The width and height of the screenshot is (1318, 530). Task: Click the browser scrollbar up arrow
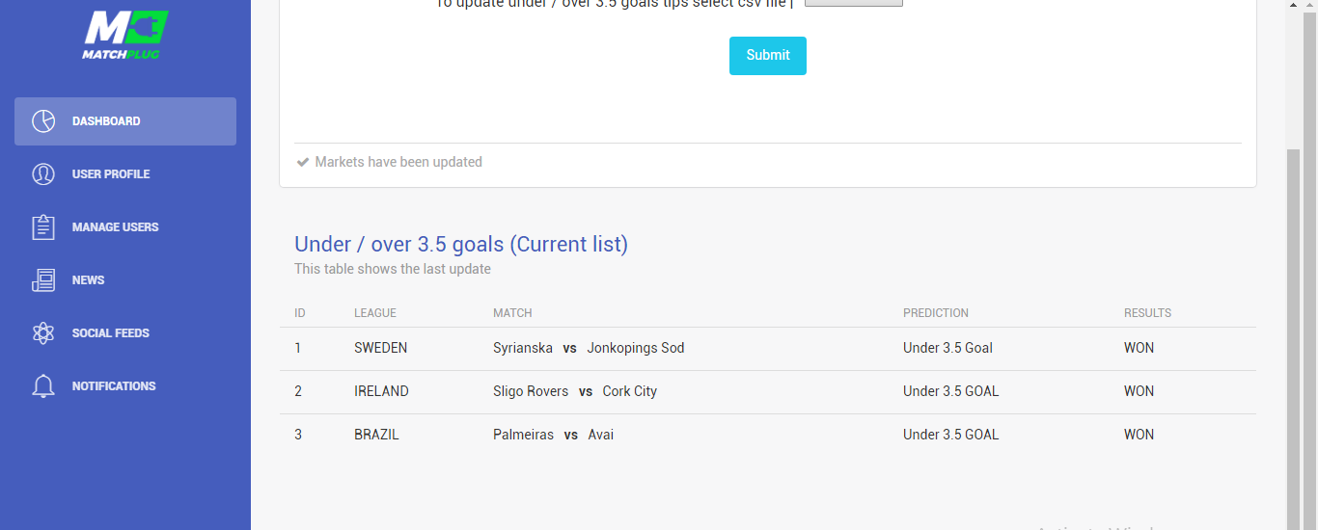point(1294,5)
